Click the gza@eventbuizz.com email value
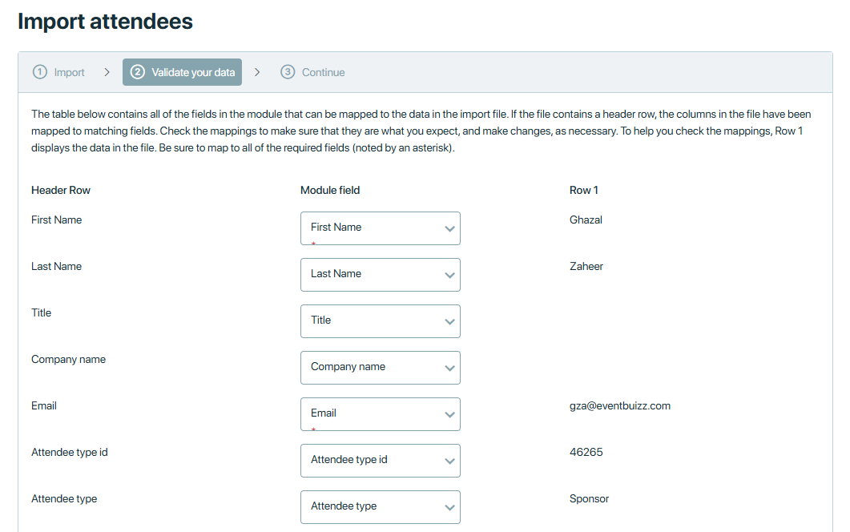The width and height of the screenshot is (850, 532). tap(619, 406)
